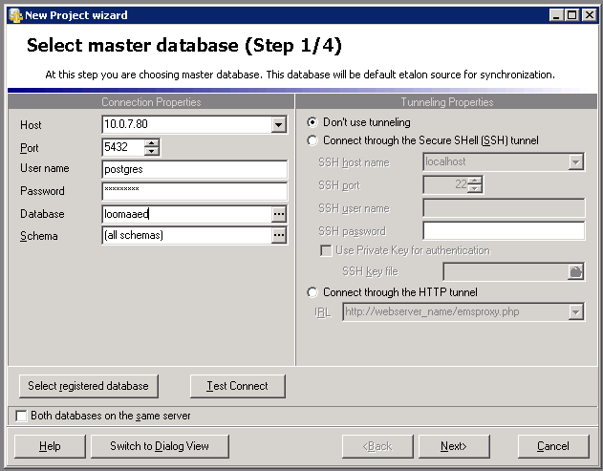Click the Password input field
The height and width of the screenshot is (471, 603).
[195, 191]
